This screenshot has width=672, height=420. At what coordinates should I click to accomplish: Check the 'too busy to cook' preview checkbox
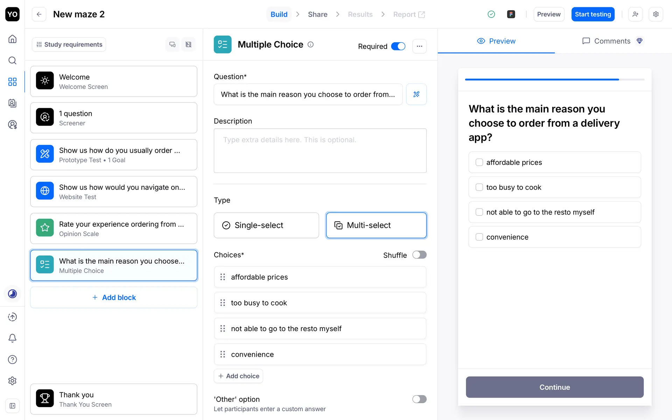[479, 187]
